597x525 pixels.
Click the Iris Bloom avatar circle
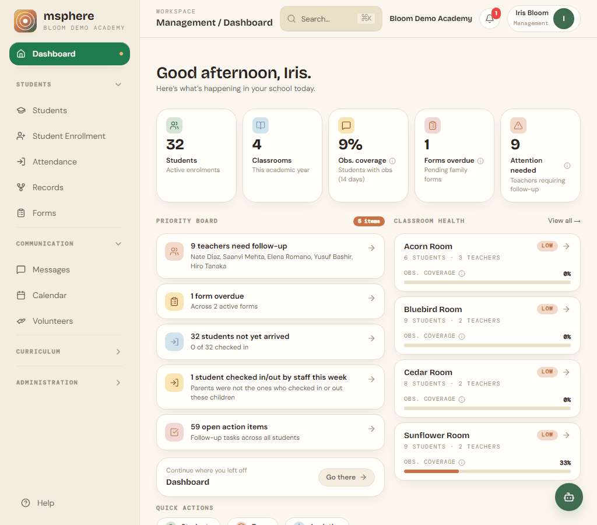click(x=564, y=19)
